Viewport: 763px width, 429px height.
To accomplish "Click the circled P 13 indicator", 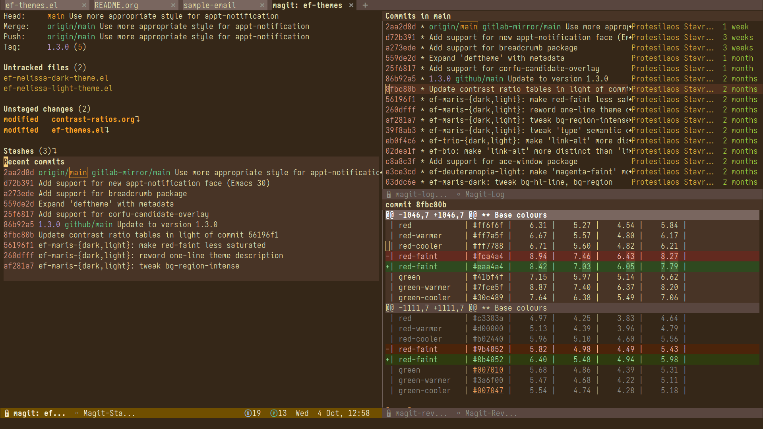I will tap(279, 413).
